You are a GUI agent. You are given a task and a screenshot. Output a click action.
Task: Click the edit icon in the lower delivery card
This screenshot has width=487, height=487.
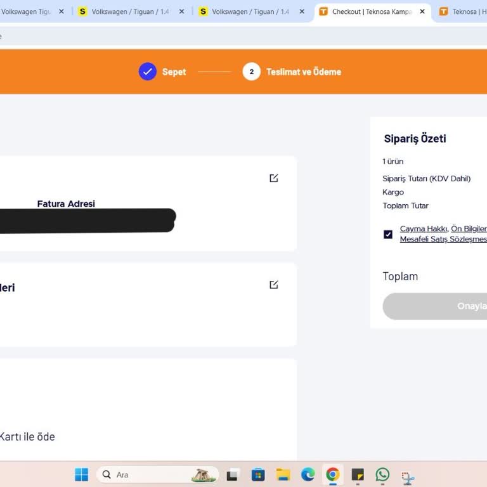pos(274,285)
